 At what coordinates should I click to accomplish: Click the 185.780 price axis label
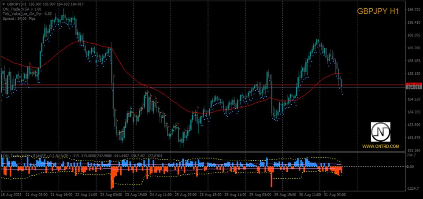coord(414,48)
